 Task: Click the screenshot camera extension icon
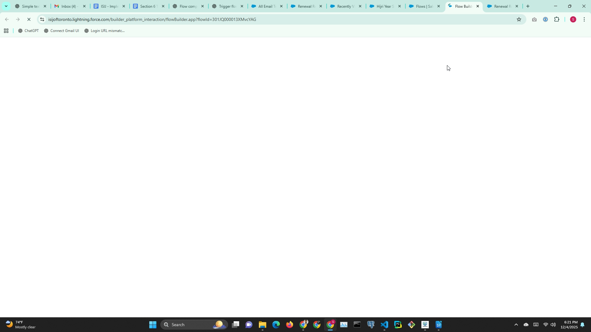(x=534, y=19)
